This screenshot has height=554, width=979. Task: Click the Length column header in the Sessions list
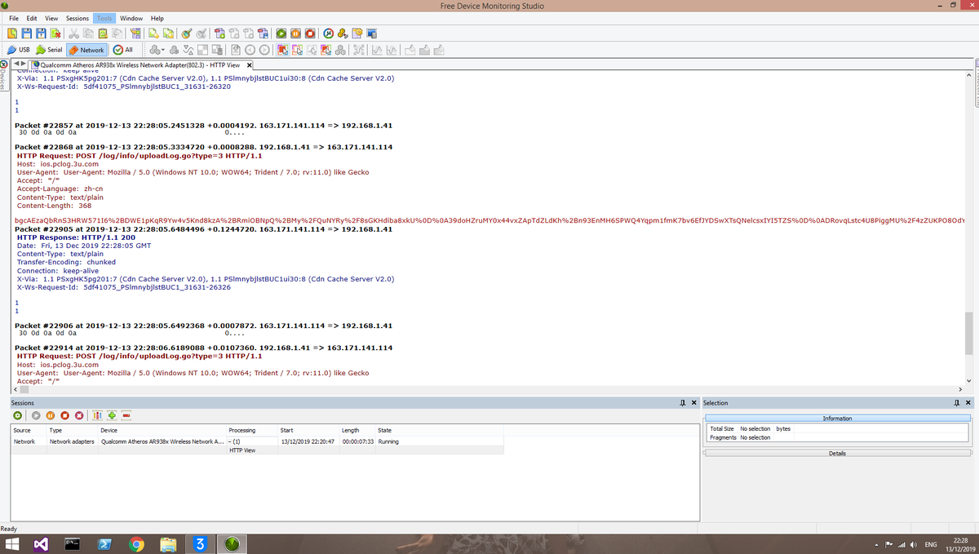pyautogui.click(x=357, y=430)
